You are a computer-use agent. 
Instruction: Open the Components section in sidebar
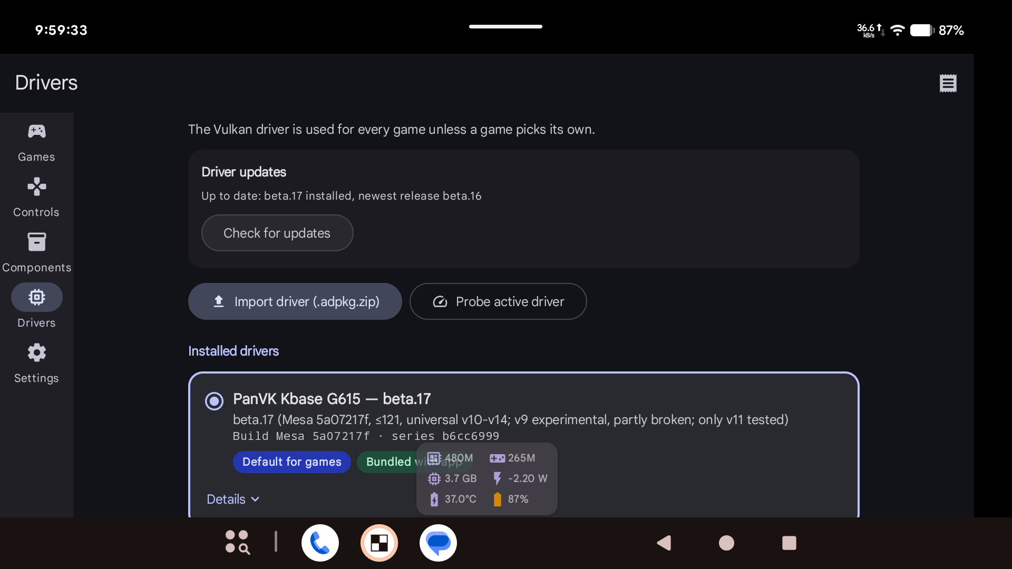coord(36,253)
